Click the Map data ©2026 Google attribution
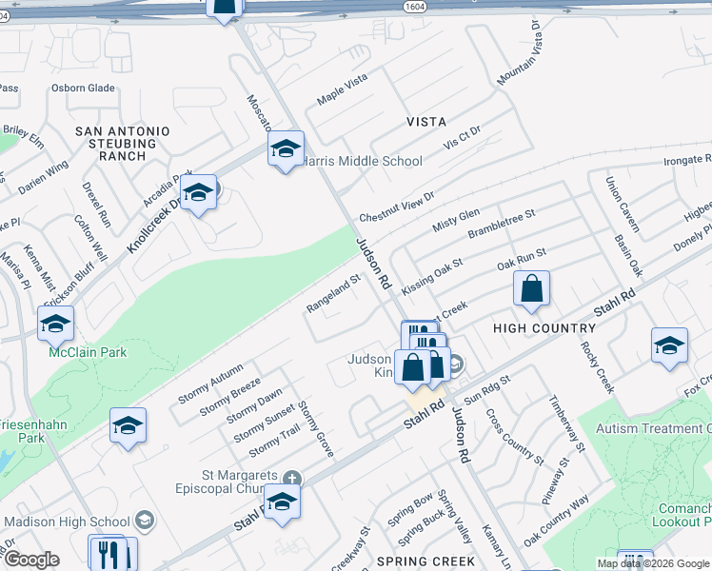This screenshot has width=712, height=571. pos(653,564)
